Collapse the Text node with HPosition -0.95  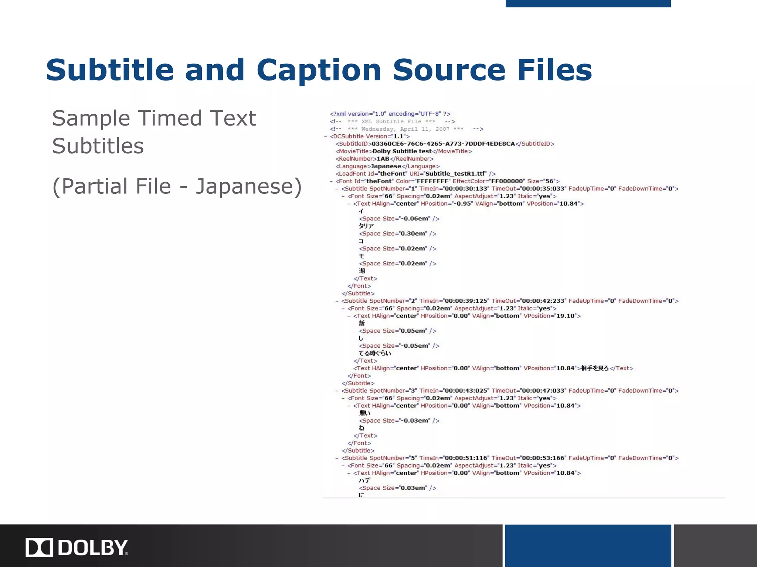(x=349, y=204)
